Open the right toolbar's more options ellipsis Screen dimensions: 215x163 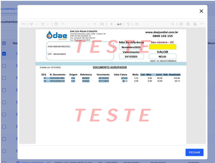[202, 24]
